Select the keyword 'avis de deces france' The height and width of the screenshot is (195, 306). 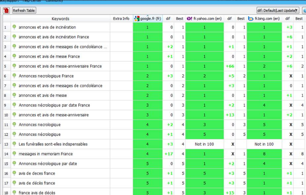[x=37, y=173]
